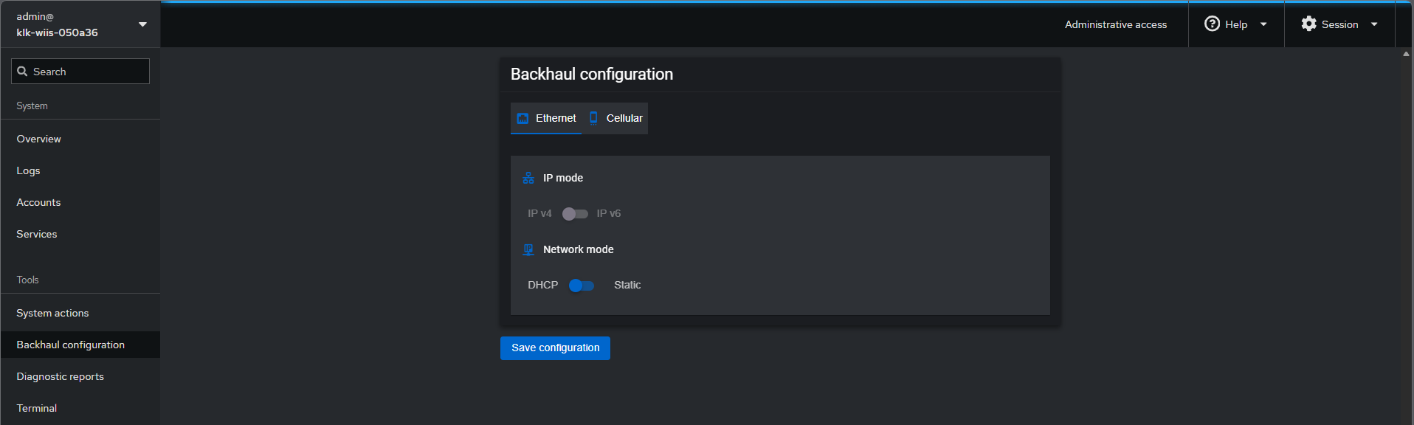The width and height of the screenshot is (1414, 425).
Task: Click the Network mode icon
Action: click(528, 249)
